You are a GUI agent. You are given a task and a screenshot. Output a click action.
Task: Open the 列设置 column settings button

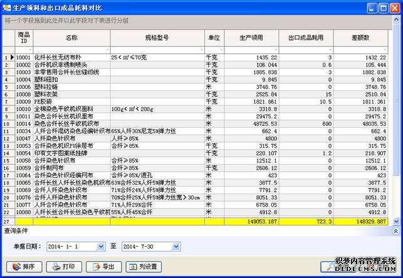click(x=144, y=267)
